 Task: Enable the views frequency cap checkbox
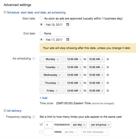point(41,132)
